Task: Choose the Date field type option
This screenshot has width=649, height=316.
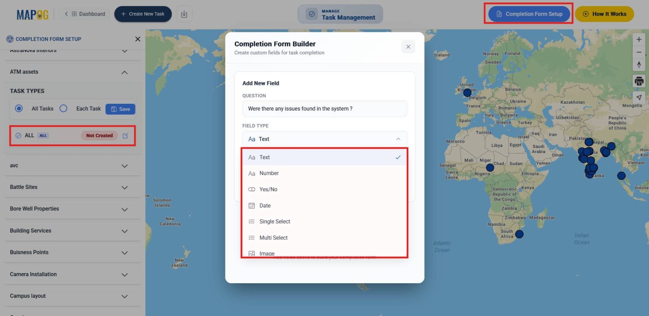Action: 324,206
